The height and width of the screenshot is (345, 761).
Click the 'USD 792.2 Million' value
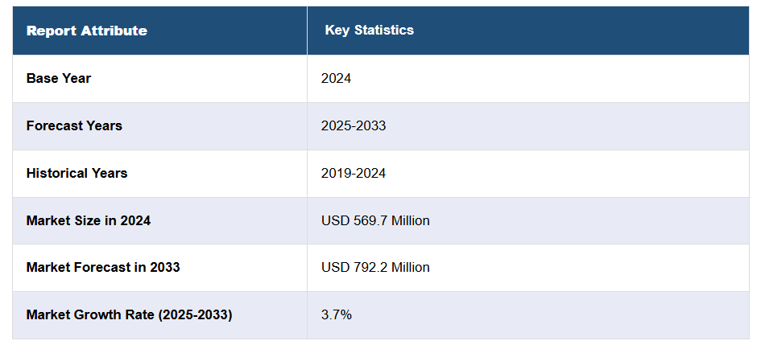click(375, 267)
